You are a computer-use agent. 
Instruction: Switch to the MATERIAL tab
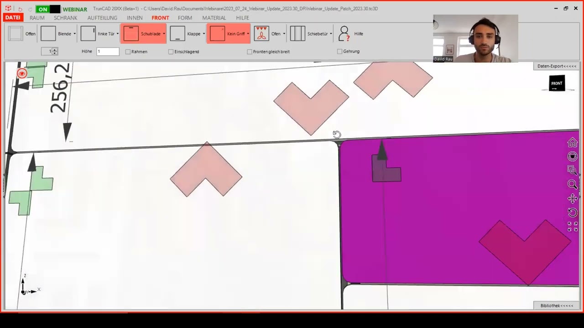pos(214,18)
